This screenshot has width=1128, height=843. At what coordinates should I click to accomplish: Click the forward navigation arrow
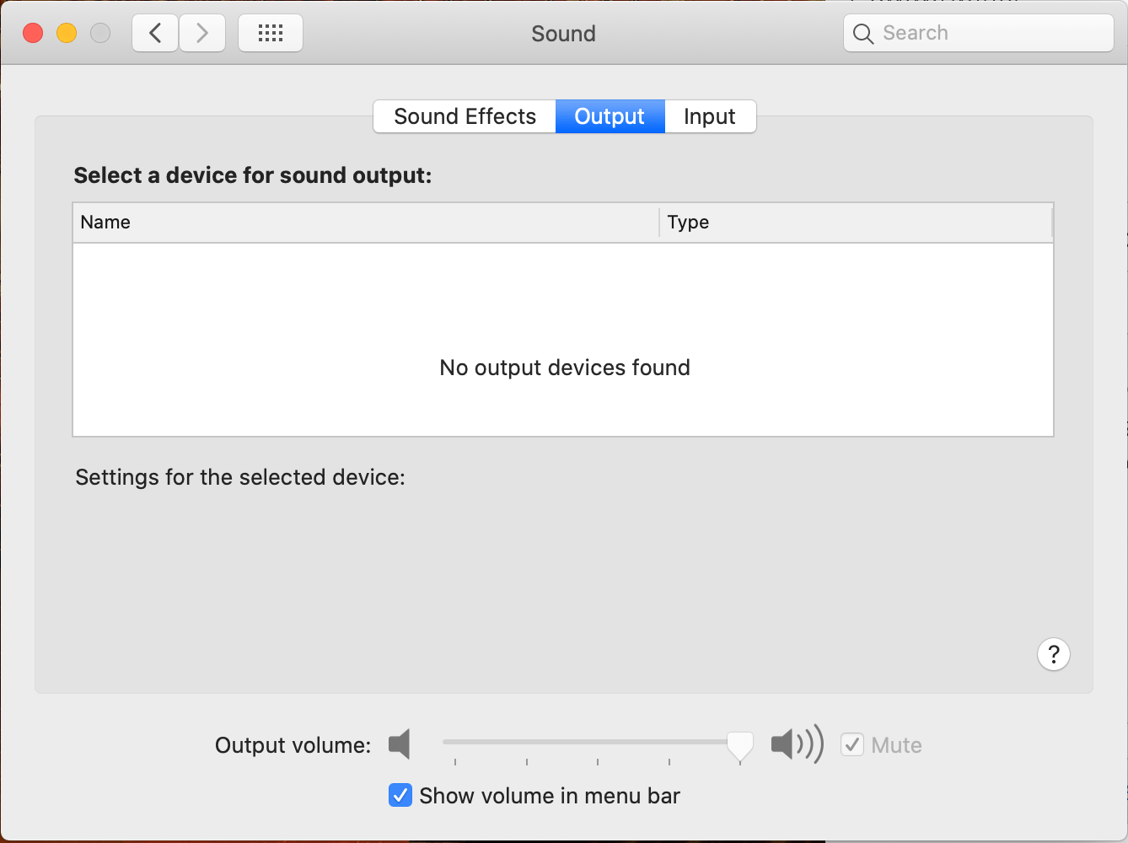tap(201, 32)
